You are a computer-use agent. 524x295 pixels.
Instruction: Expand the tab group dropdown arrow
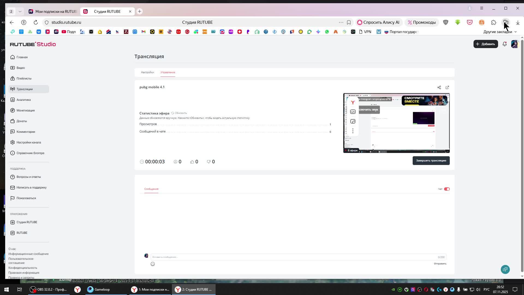20,11
